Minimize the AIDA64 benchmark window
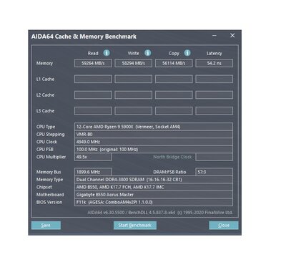This screenshot has width=286, height=270. point(214,36)
